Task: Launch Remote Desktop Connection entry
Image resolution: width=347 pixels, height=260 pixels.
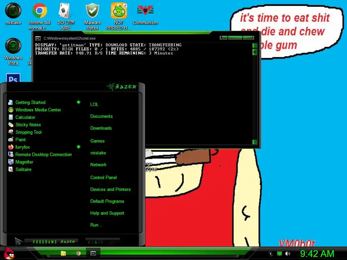Action: [x=43, y=154]
